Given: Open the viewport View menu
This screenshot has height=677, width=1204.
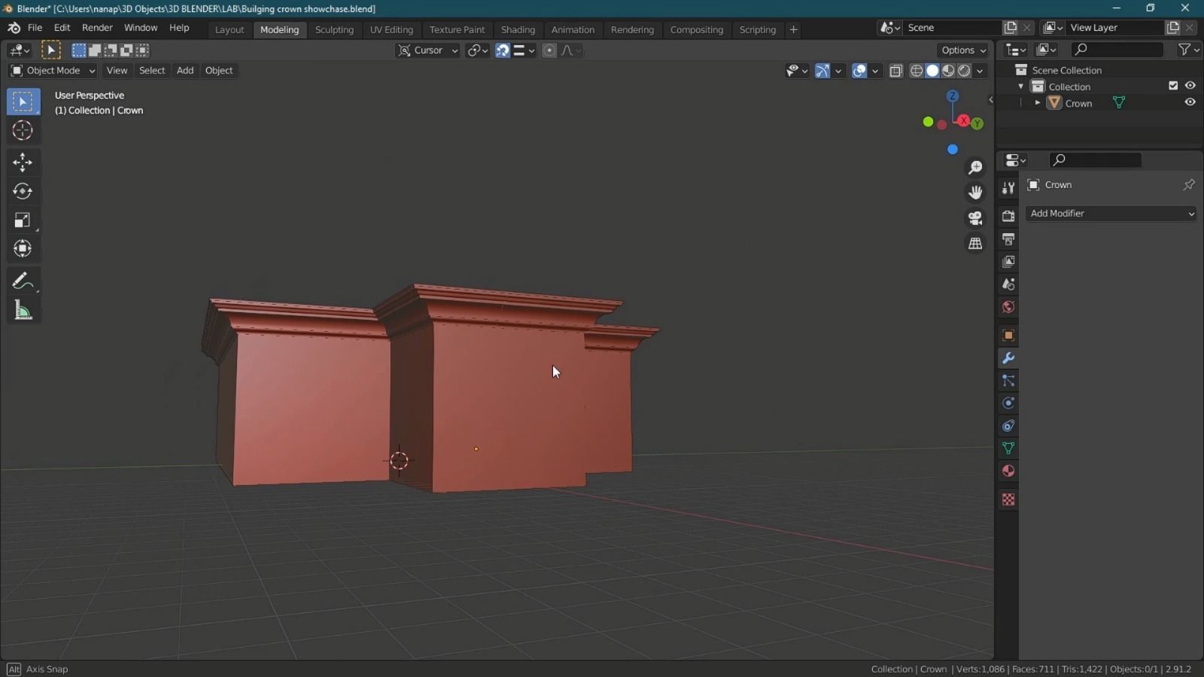Looking at the screenshot, I should coord(117,71).
